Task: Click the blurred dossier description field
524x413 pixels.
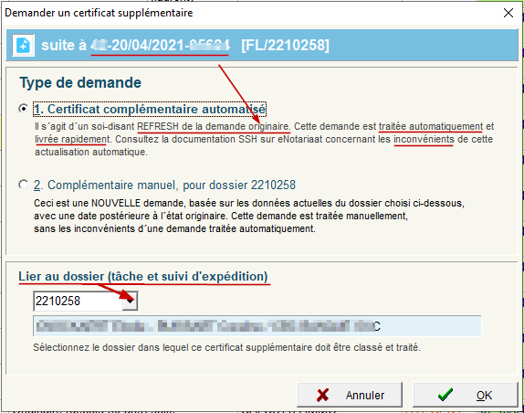Action: (257, 325)
